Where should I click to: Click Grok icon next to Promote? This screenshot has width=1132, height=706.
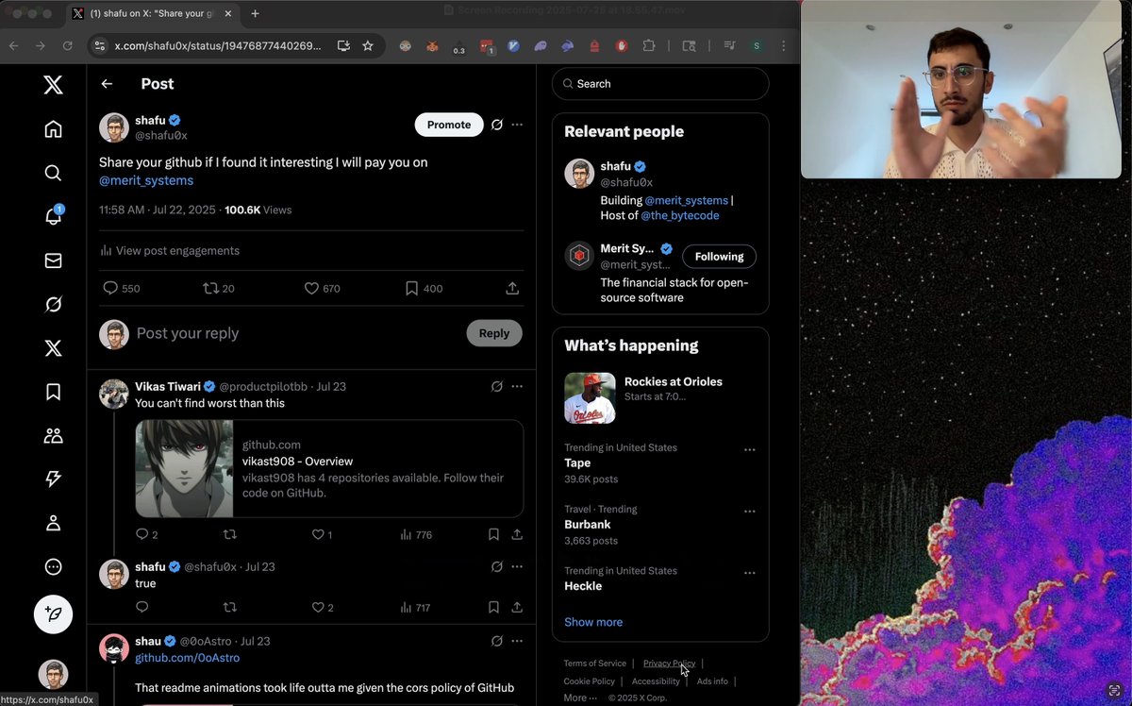[497, 125]
